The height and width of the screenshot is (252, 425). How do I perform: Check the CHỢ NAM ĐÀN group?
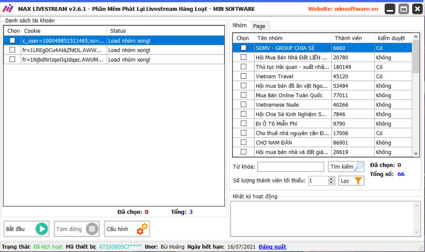pyautogui.click(x=243, y=142)
